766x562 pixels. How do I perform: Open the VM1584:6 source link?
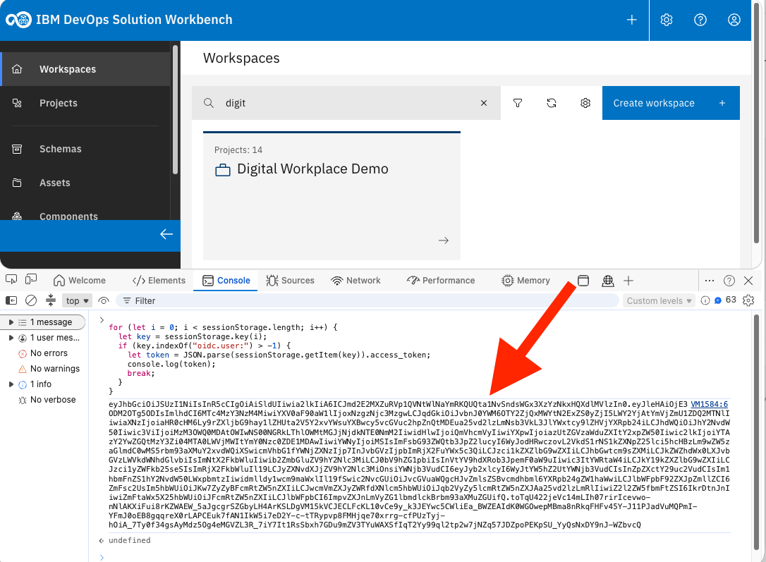click(710, 404)
